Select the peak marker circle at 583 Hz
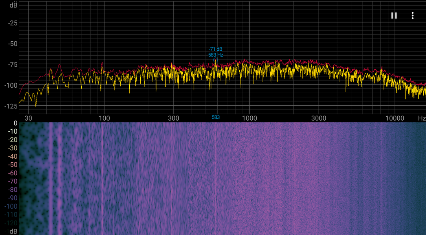Image resolution: width=426 pixels, height=235 pixels. point(215,60)
